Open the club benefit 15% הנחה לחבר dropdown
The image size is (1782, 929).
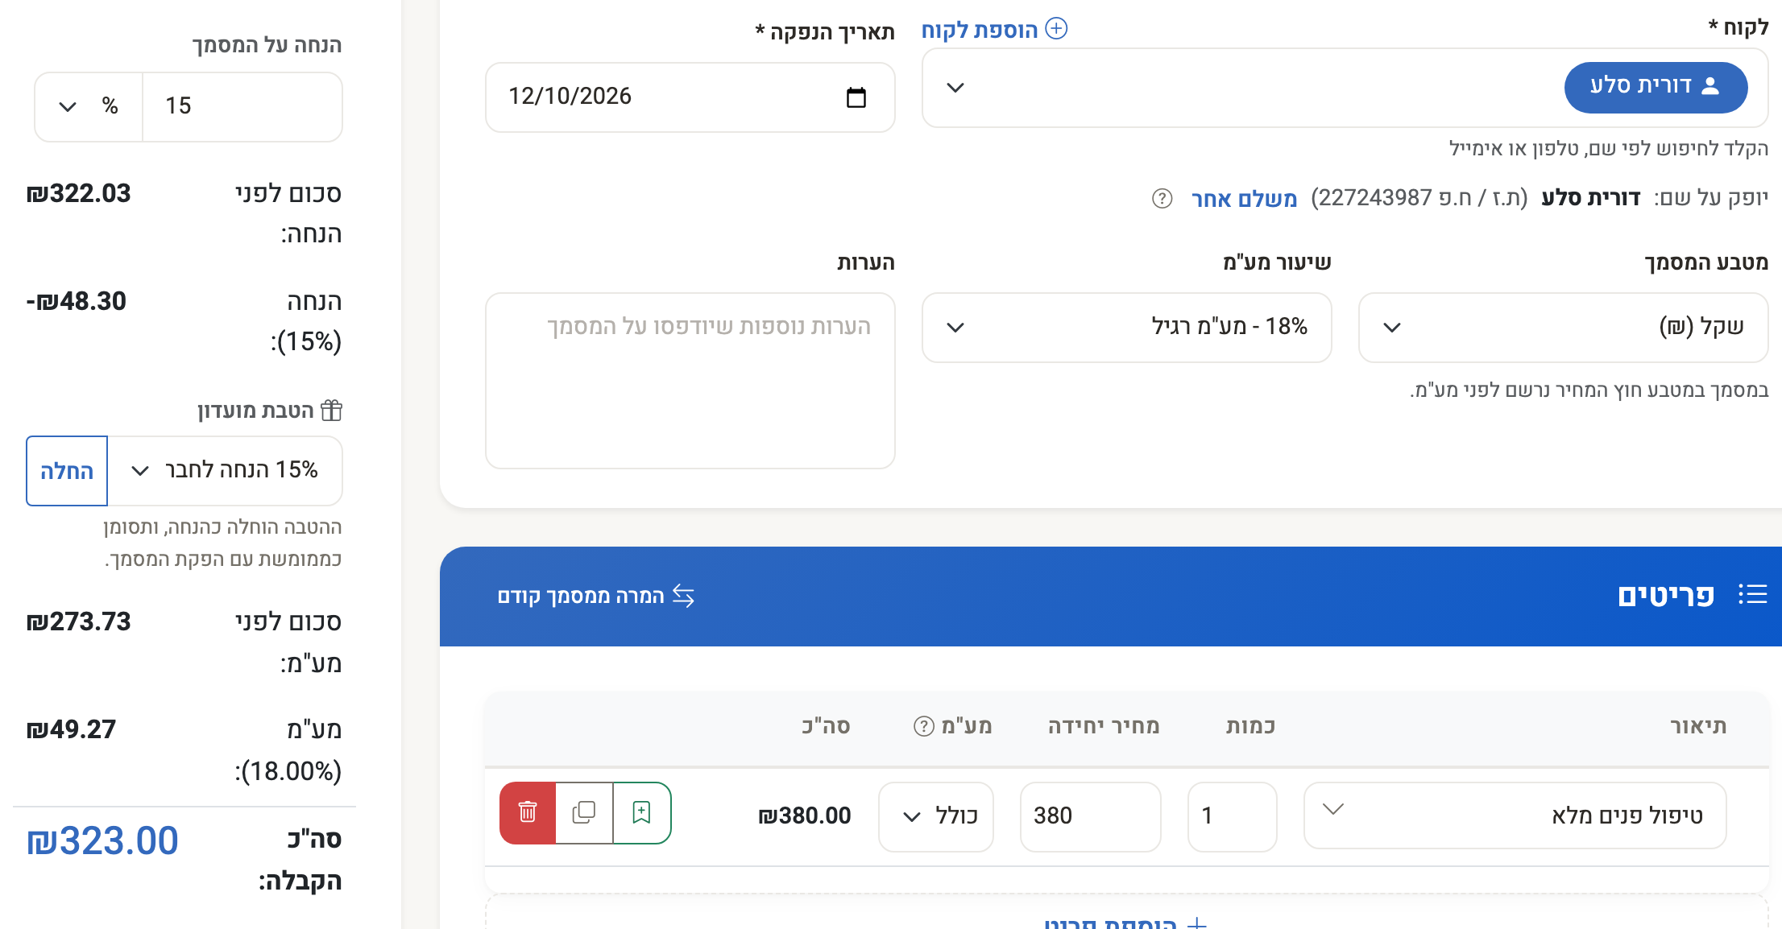[x=225, y=471]
